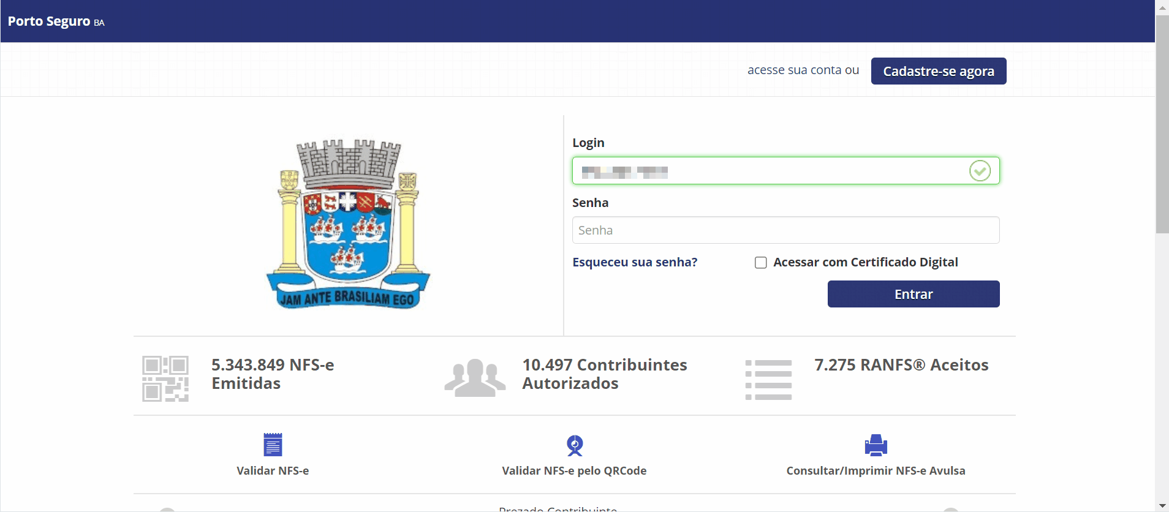
Task: Open Validar NFS-e pelo QRCode link
Action: [574, 470]
